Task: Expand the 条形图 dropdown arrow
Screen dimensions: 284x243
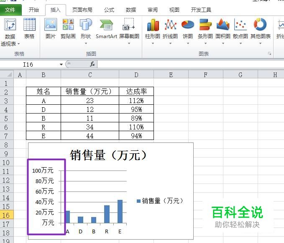Action: coord(205,44)
